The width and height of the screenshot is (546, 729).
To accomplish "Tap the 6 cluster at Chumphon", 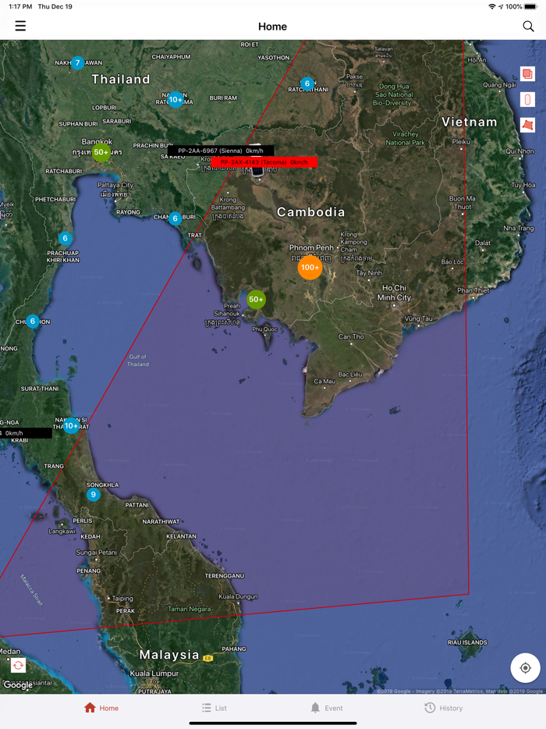I will [x=33, y=321].
